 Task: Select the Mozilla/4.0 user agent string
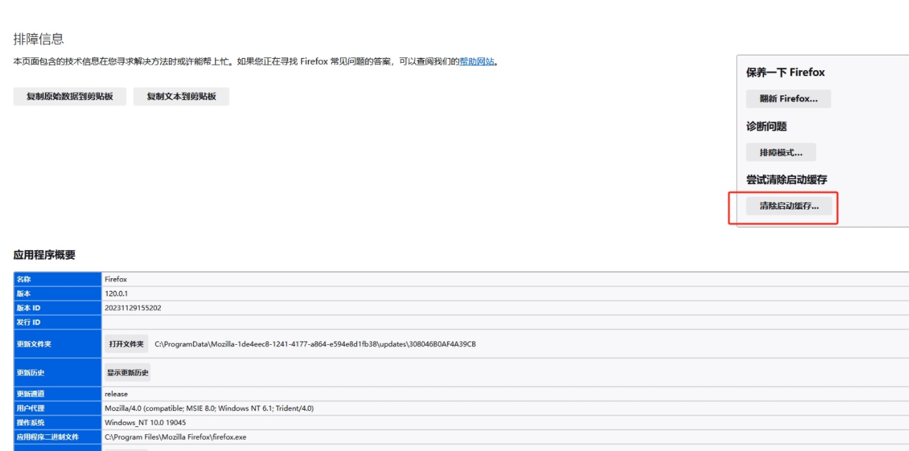(209, 408)
